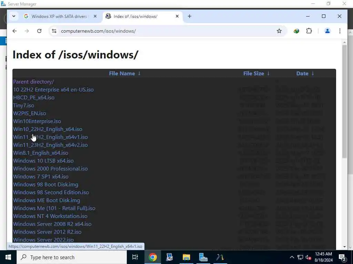The width and height of the screenshot is (353, 264).
Task: Open the globe extension icon in toolbar
Action: click(296, 31)
